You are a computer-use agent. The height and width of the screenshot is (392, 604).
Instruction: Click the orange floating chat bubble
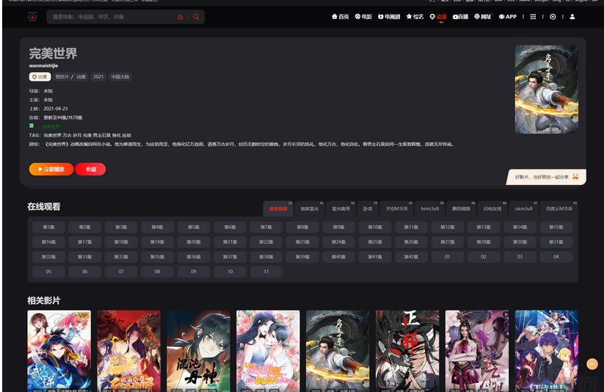[592, 364]
